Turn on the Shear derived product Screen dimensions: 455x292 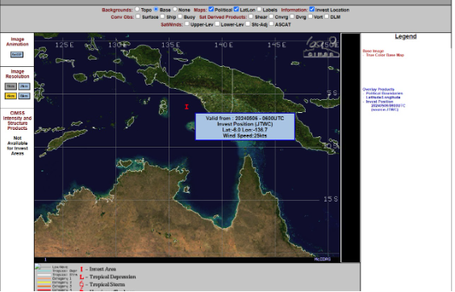tap(251, 17)
